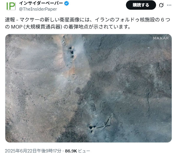
Task: Click the text フォルドゥ核施設 in the tweet
Action: tap(135, 20)
